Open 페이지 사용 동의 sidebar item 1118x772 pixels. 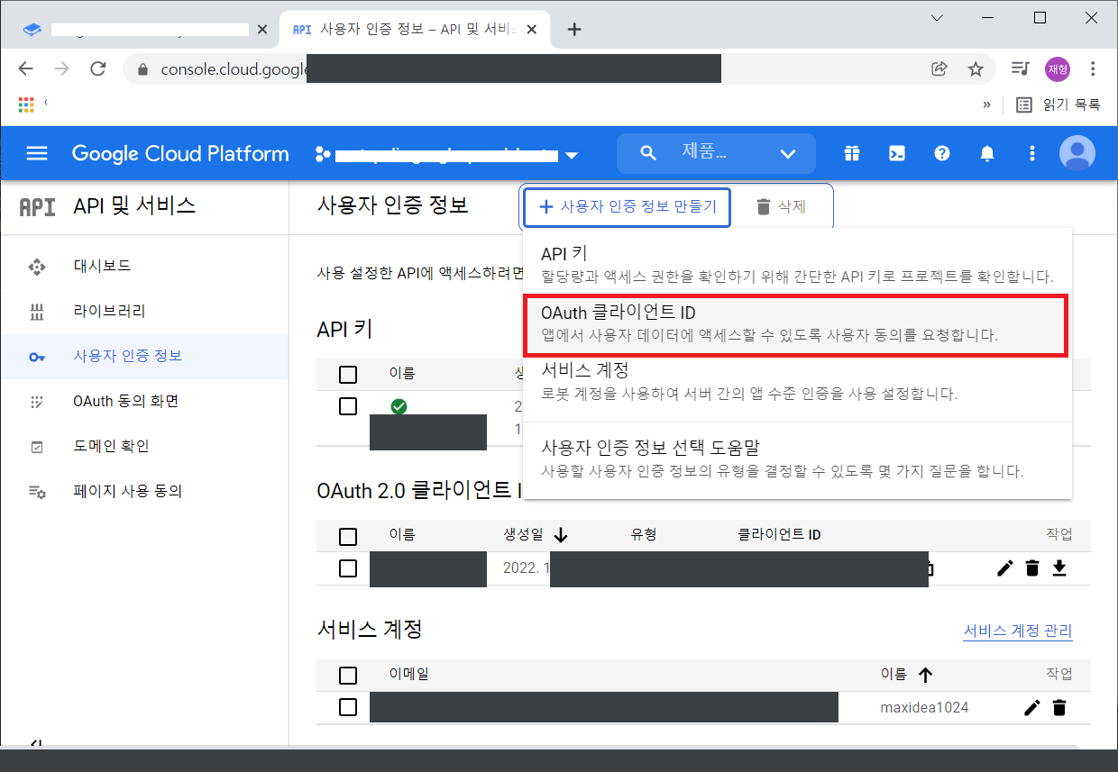click(144, 491)
